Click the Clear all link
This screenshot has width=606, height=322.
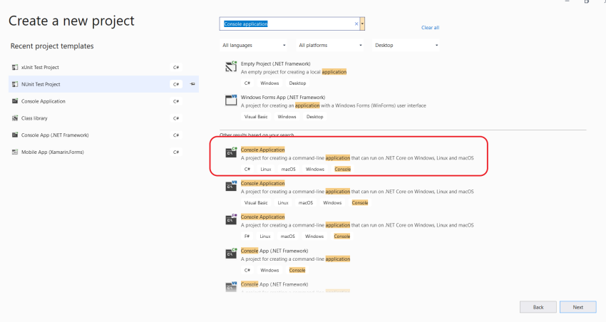(x=430, y=27)
